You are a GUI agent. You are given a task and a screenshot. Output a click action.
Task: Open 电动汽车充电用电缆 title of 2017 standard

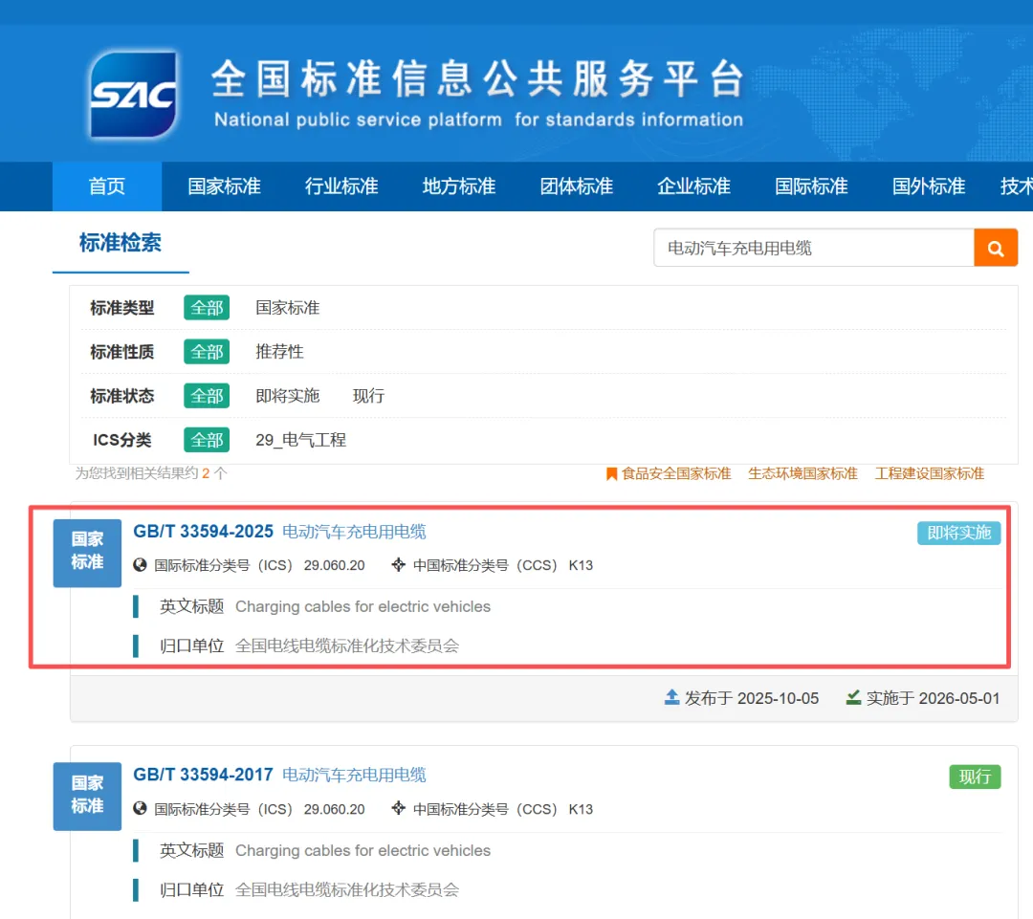click(x=354, y=775)
